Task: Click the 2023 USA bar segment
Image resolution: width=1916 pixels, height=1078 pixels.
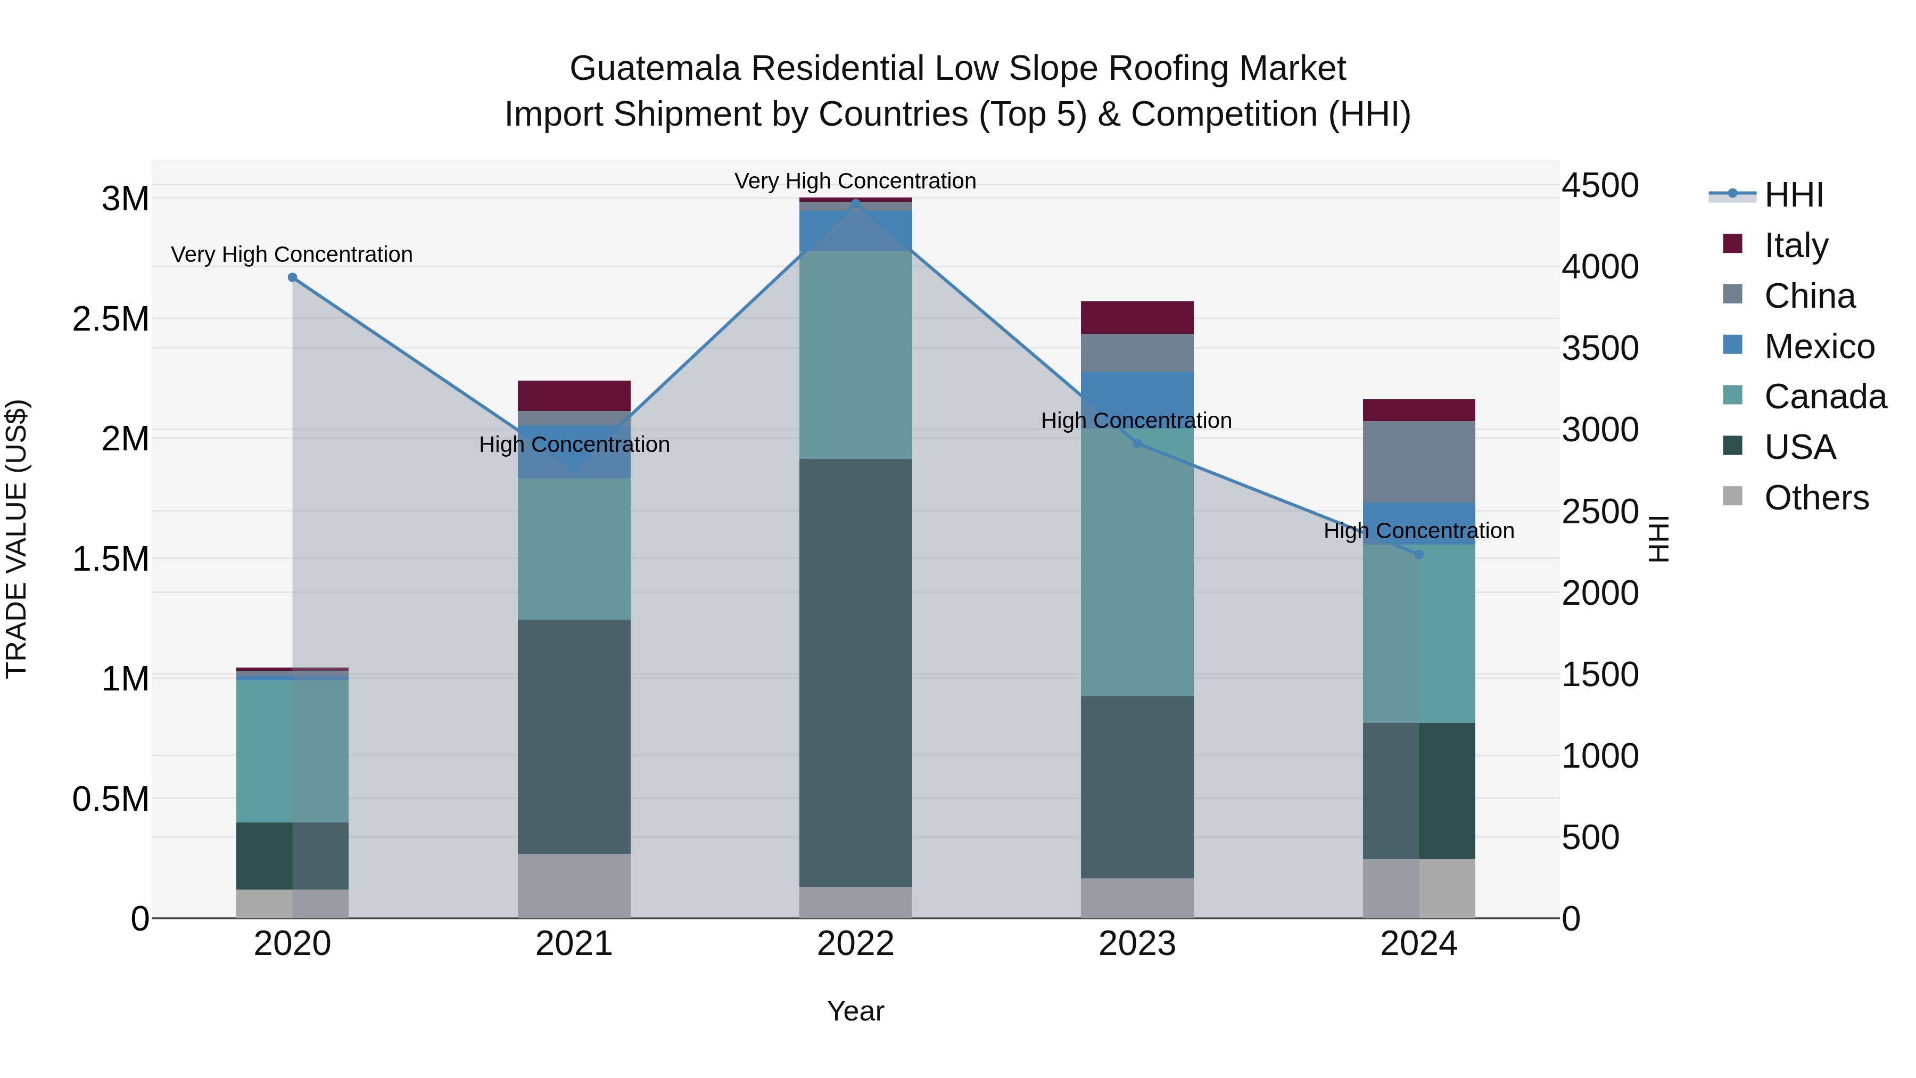Action: 1137,787
